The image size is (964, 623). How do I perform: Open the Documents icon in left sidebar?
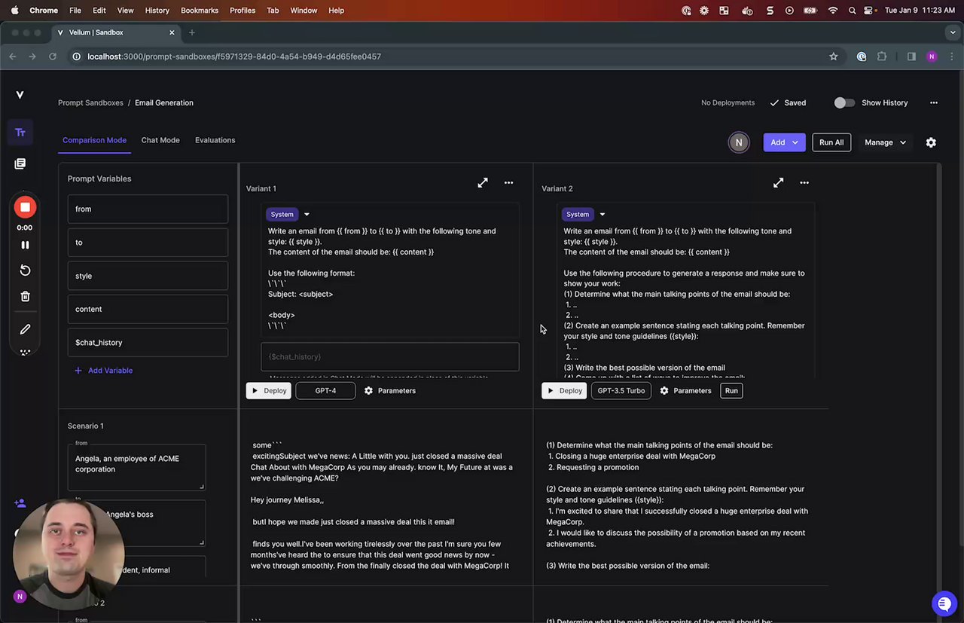20,163
